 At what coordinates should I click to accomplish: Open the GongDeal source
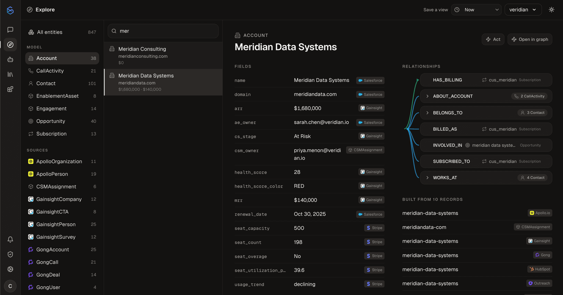pyautogui.click(x=62, y=275)
